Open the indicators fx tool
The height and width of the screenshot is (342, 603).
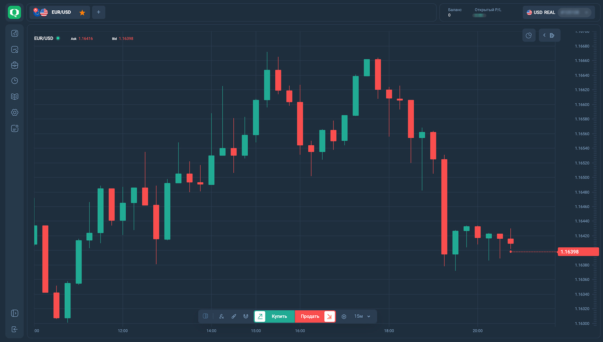(x=221, y=316)
